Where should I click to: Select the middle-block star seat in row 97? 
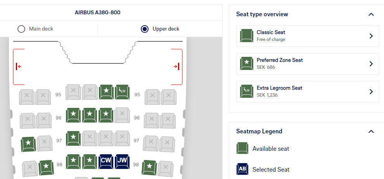click(73, 138)
